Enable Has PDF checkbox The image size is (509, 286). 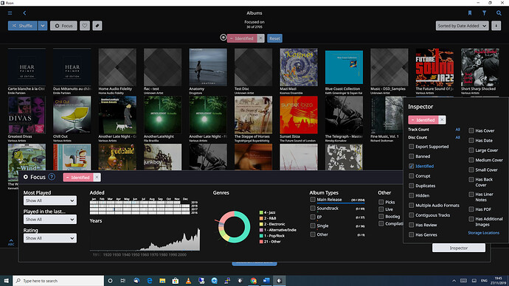pos(471,209)
